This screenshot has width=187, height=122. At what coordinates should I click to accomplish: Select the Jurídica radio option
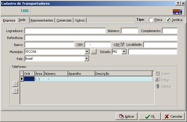coord(168,20)
